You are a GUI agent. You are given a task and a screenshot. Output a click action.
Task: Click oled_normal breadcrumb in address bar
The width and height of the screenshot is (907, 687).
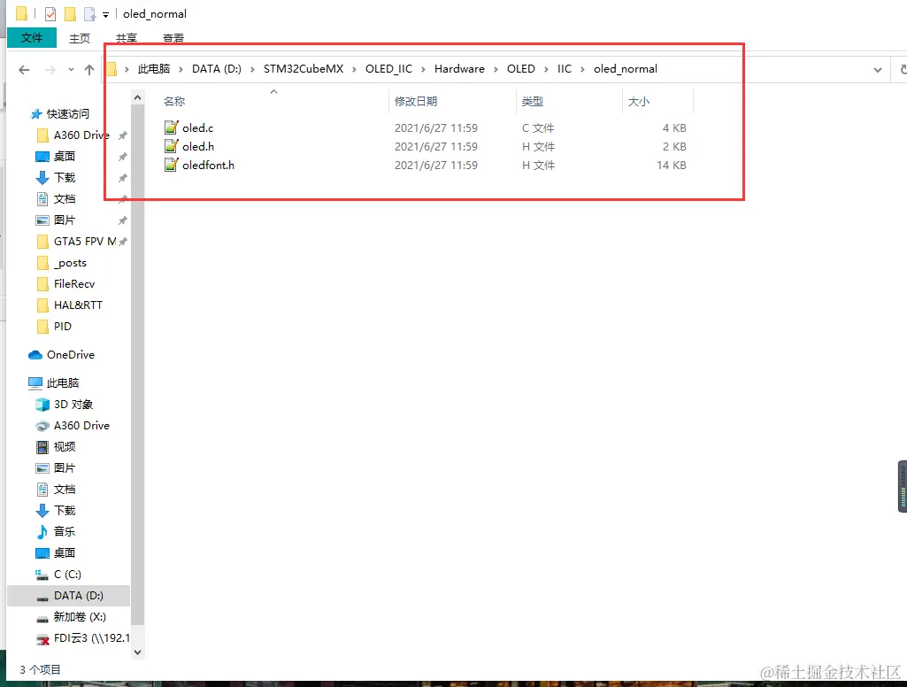point(626,69)
